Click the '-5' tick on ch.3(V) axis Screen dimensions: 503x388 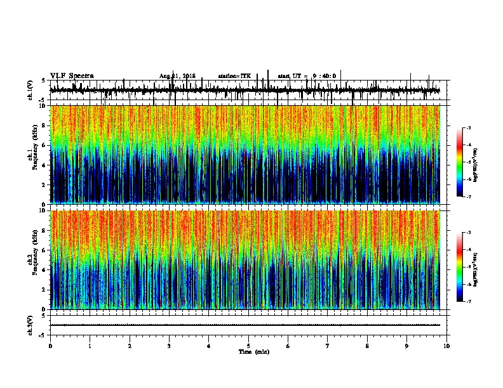tap(43, 335)
